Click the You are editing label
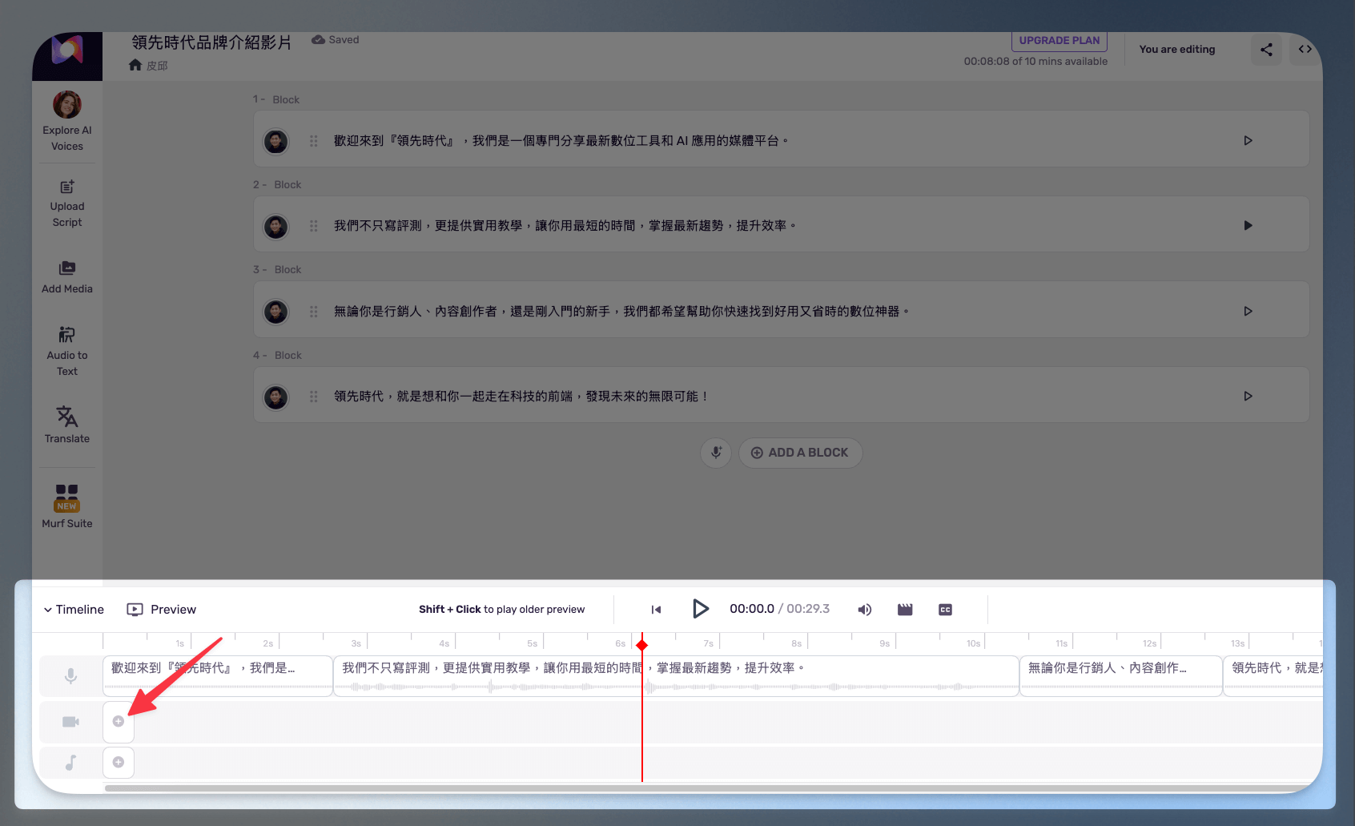The width and height of the screenshot is (1355, 826). 1177,50
